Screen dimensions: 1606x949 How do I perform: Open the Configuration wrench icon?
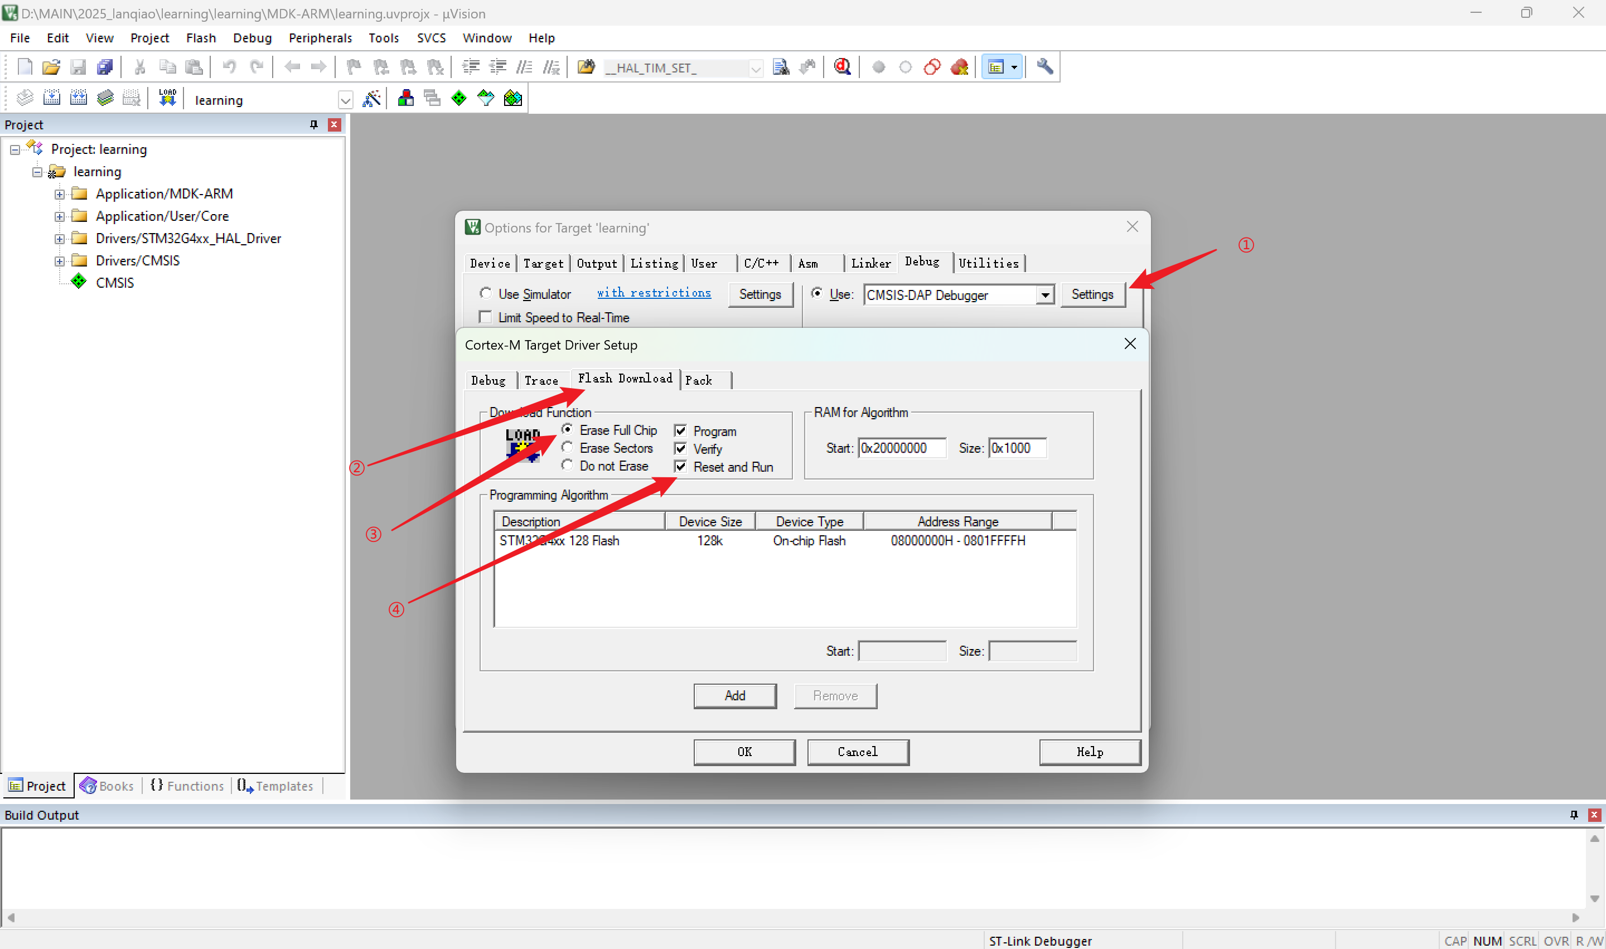point(1044,66)
